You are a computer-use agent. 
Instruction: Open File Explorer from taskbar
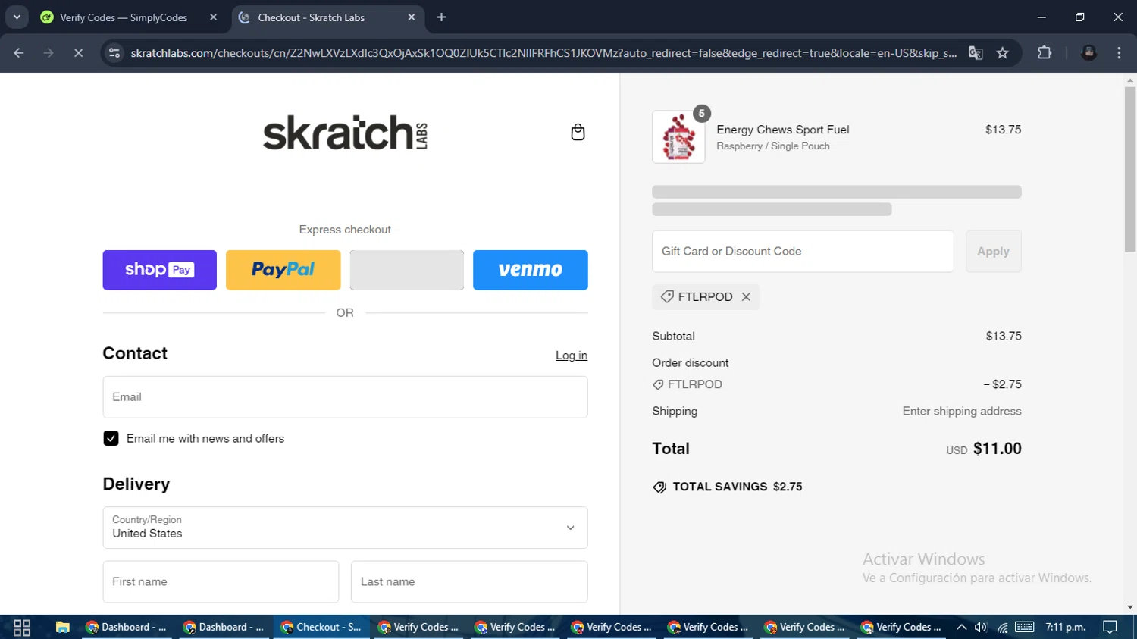click(62, 627)
